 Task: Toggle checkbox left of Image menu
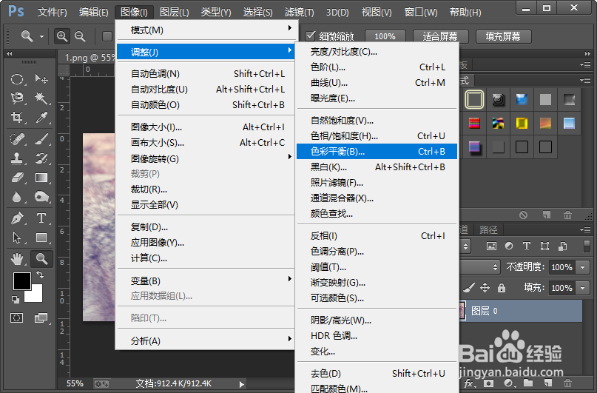point(107,36)
